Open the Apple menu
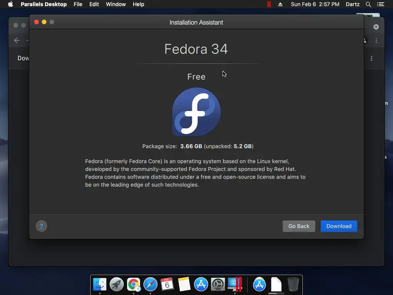Screen dimensions: 393x295 point(10,4)
